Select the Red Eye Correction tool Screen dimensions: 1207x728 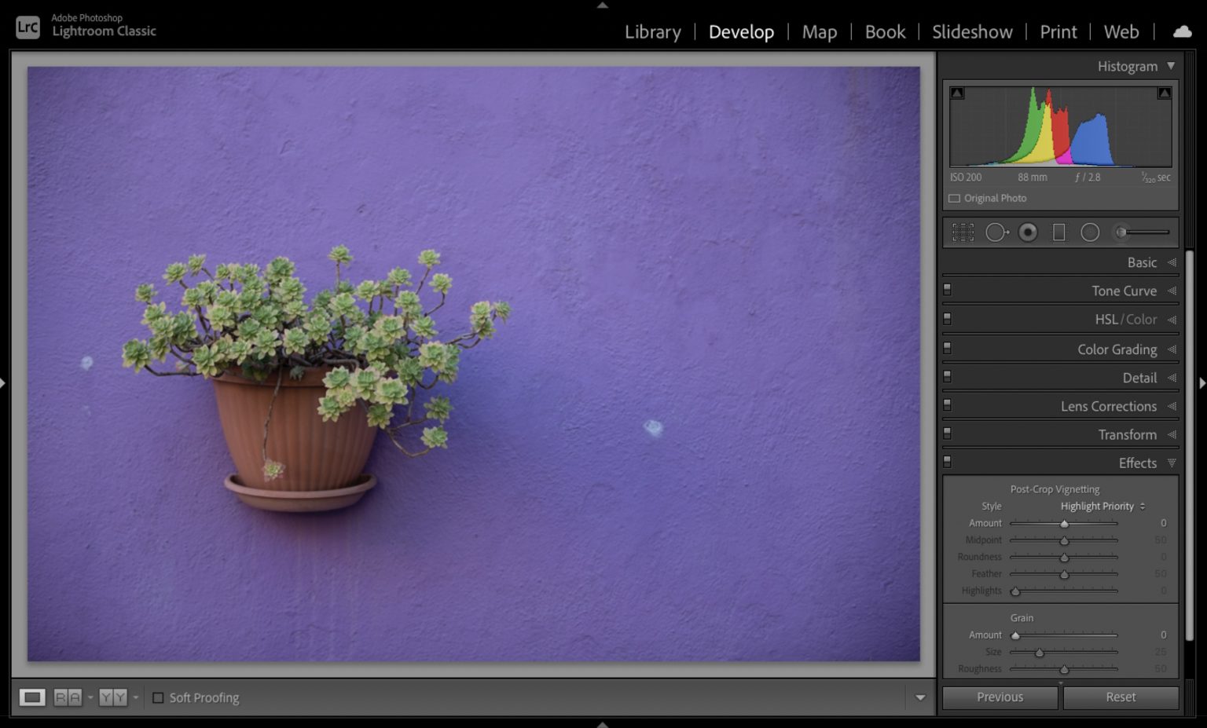click(x=1029, y=232)
